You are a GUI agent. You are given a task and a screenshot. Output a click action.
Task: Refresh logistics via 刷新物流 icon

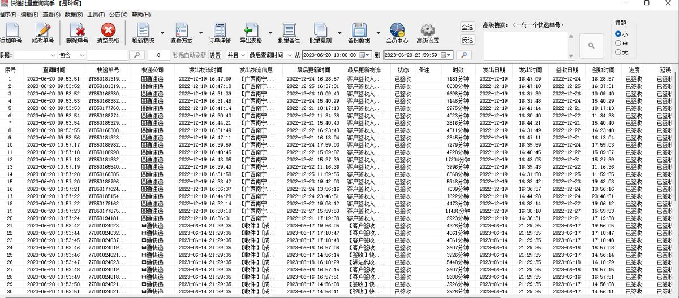coord(143,33)
